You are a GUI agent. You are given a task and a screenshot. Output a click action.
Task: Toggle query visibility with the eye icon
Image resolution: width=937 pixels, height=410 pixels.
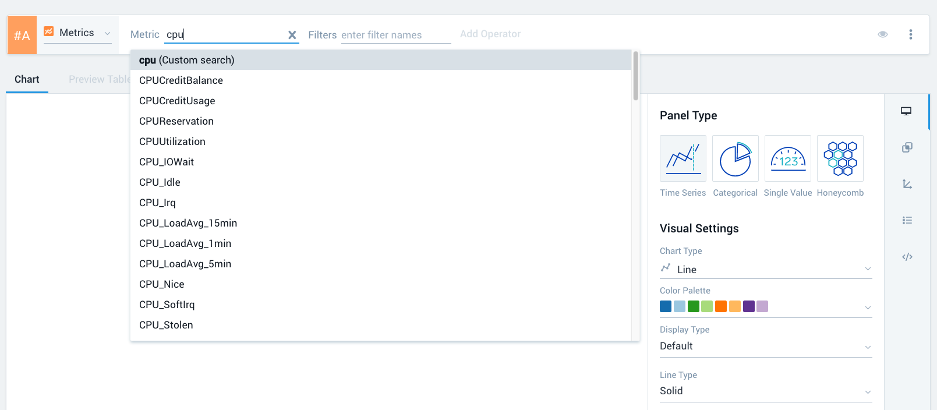coord(882,34)
